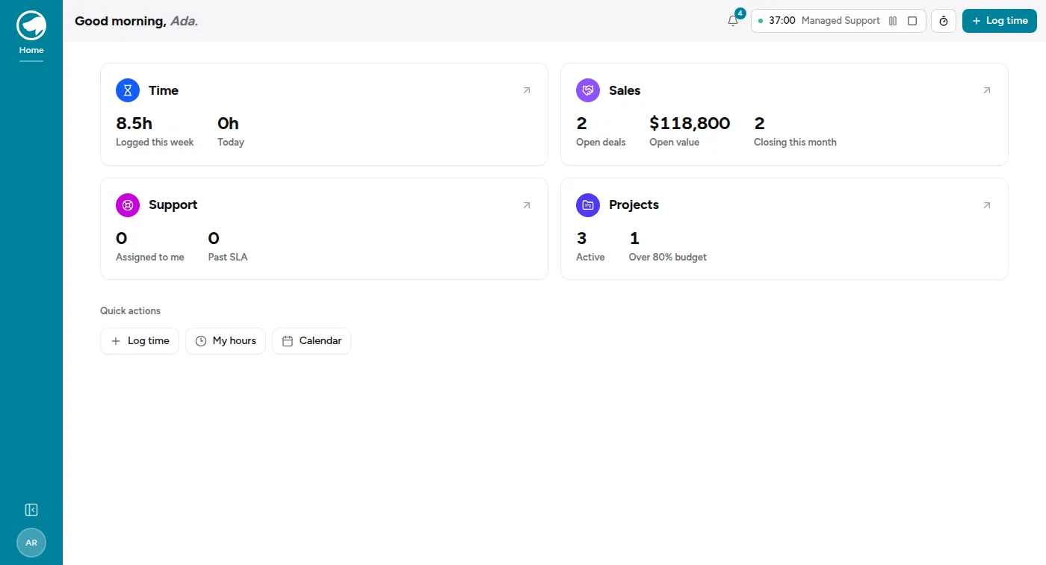Image resolution: width=1046 pixels, height=565 pixels.
Task: Click the Log time button in header
Action: point(1000,21)
